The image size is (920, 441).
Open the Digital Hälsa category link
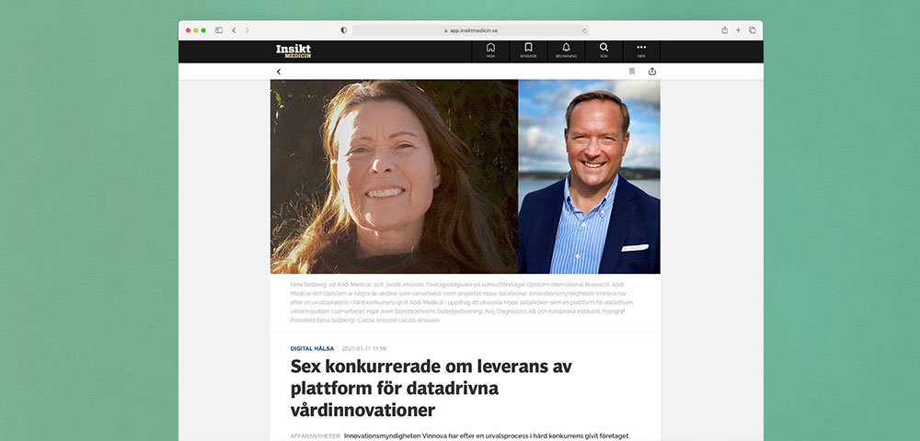click(x=312, y=348)
